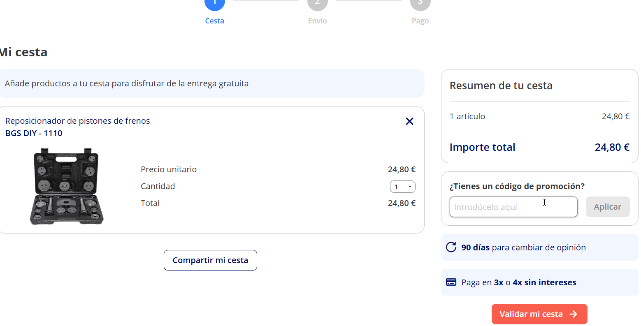Click the 90 días para cambiar de opinión banner
Image resolution: width=641 pixels, height=326 pixels.
point(539,247)
